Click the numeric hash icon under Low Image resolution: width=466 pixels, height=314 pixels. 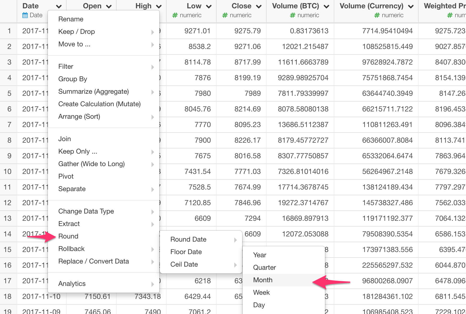[175, 15]
